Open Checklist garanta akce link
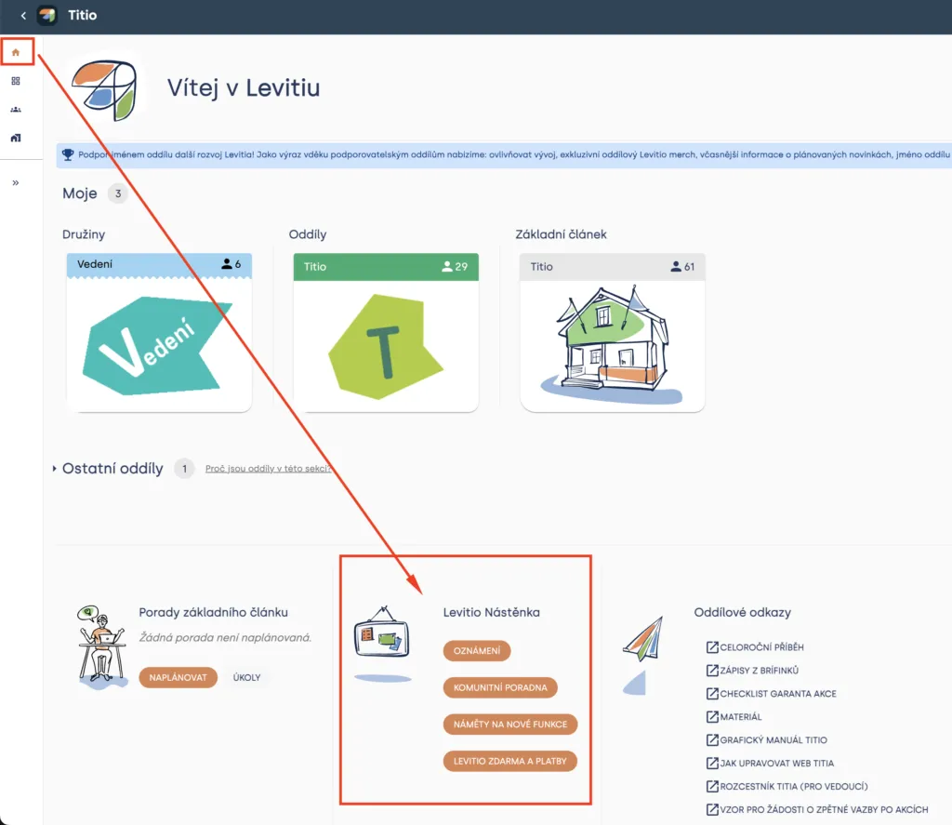This screenshot has width=952, height=825. tap(772, 693)
